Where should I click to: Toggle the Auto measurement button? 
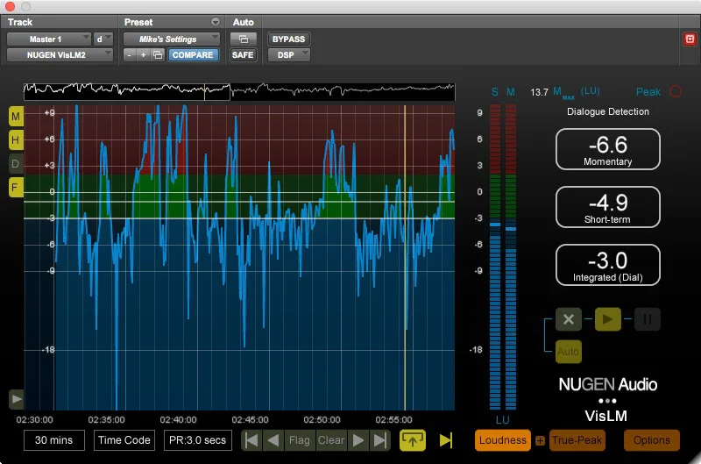point(568,352)
